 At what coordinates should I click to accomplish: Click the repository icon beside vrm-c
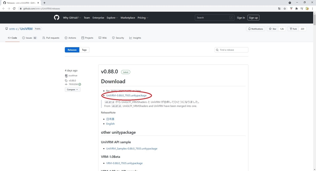point(6,29)
